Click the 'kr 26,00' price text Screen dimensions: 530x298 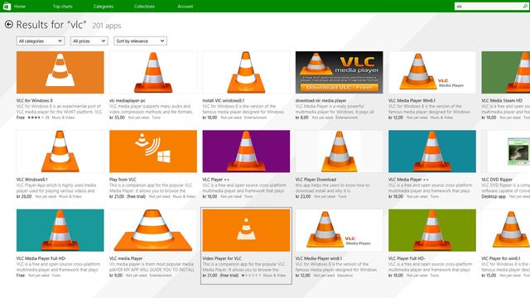click(x=24, y=196)
